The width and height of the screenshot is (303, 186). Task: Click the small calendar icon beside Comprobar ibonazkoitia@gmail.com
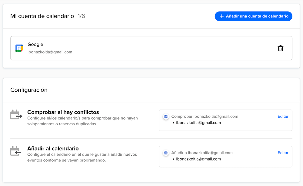[x=166, y=117]
